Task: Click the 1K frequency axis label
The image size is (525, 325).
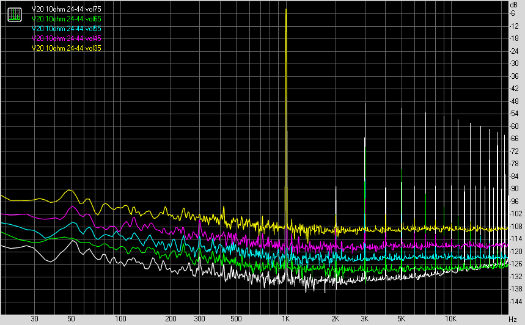Action: coord(285,319)
